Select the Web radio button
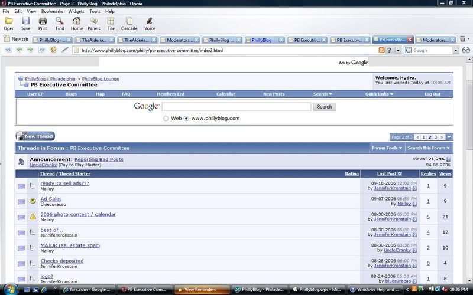Image resolution: width=473 pixels, height=295 pixels. (166, 119)
